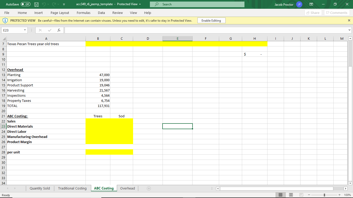Toggle the AutoSave switch
This screenshot has height=198, width=353.
(x=25, y=4)
